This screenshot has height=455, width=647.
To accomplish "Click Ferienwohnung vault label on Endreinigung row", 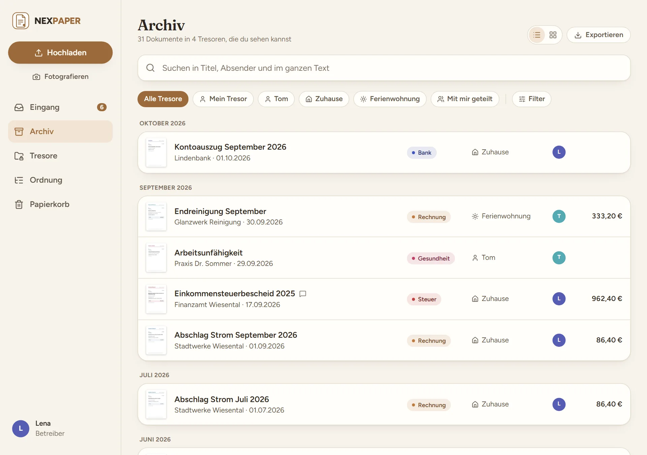I will pos(501,216).
